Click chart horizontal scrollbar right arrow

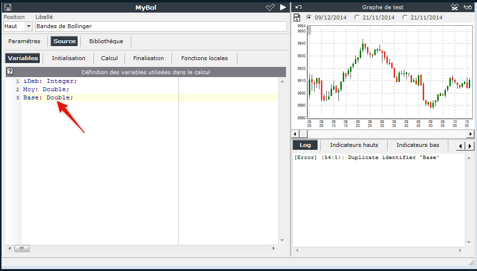coord(471,134)
